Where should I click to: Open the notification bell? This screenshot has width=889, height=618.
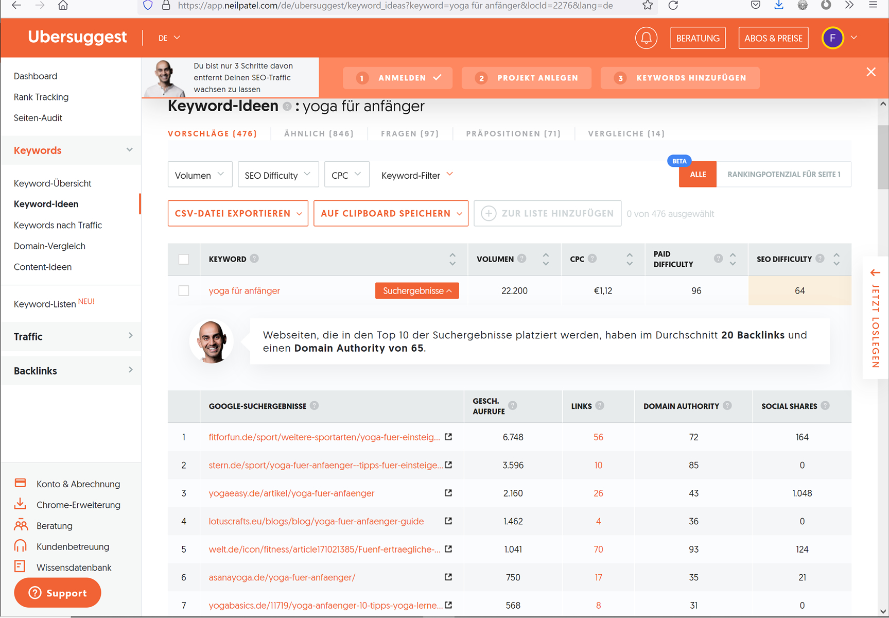pyautogui.click(x=646, y=38)
